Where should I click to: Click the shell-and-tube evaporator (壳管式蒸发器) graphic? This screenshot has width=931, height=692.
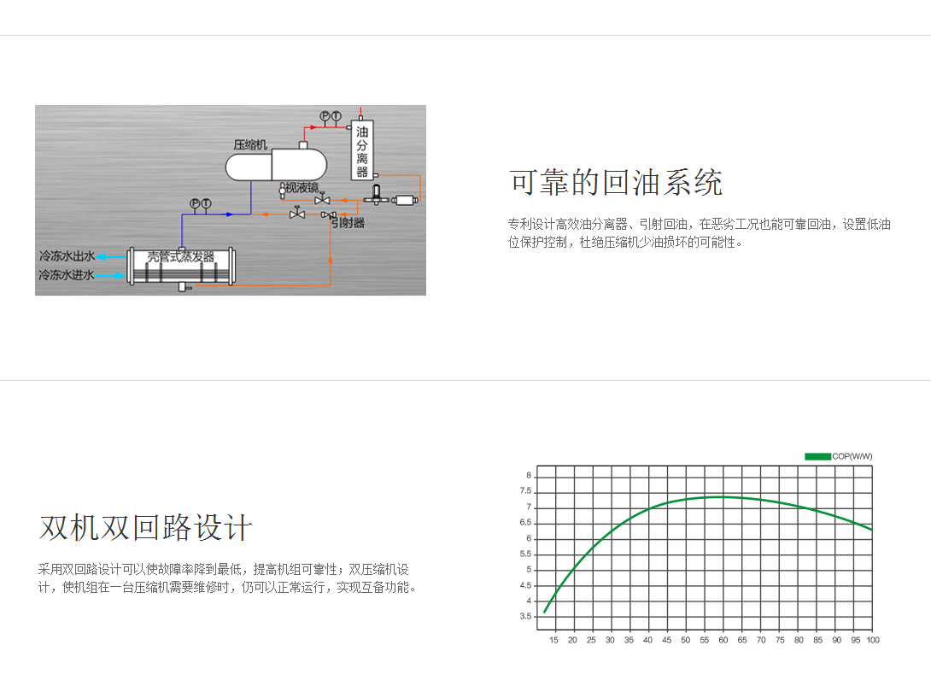(181, 268)
